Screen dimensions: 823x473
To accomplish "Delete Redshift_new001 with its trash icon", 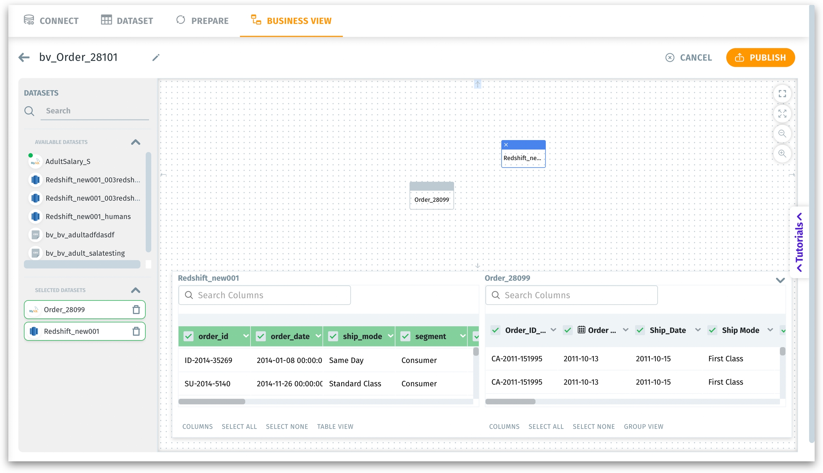I will point(136,331).
